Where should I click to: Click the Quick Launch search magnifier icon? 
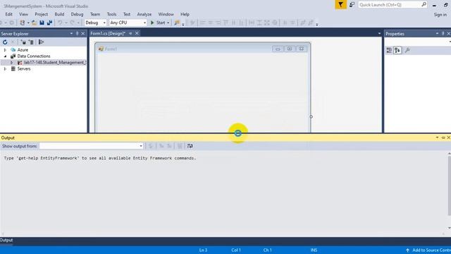[x=424, y=5]
